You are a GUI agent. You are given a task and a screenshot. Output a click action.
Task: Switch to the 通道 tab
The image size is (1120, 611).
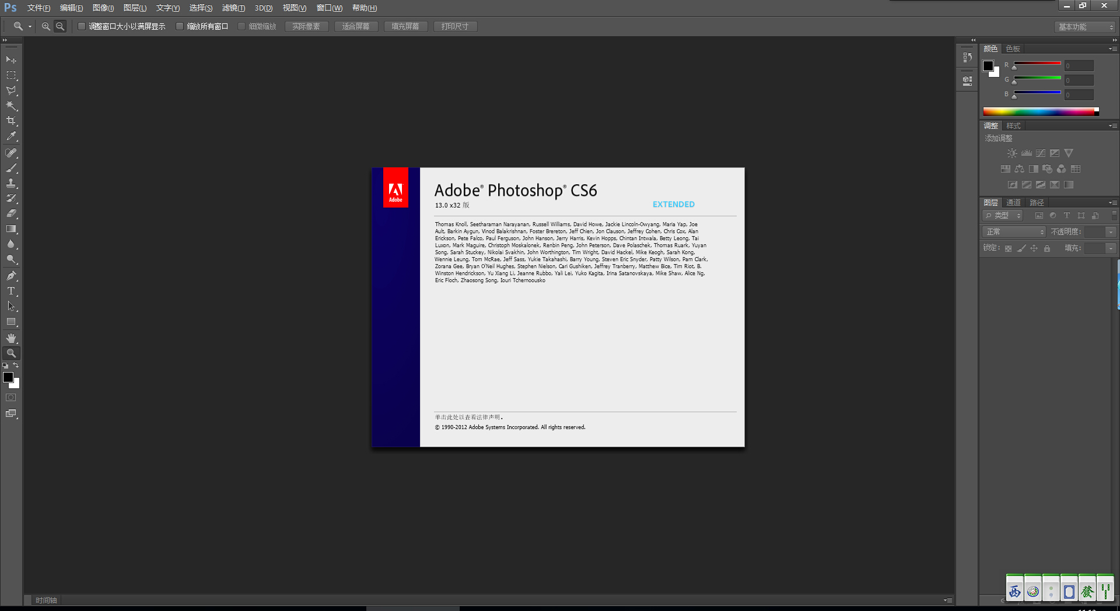[x=1013, y=203]
